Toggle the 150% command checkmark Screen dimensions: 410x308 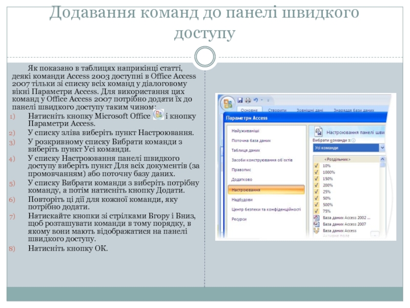point(317,179)
